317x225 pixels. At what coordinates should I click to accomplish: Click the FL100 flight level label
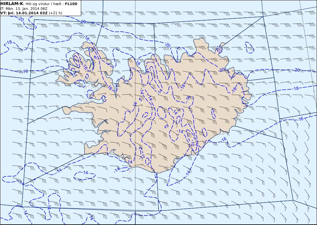click(x=71, y=3)
